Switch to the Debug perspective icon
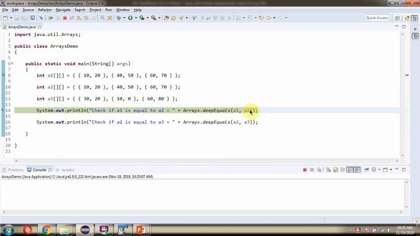Screen dimensions: 420x236 pyautogui.click(x=415, y=18)
